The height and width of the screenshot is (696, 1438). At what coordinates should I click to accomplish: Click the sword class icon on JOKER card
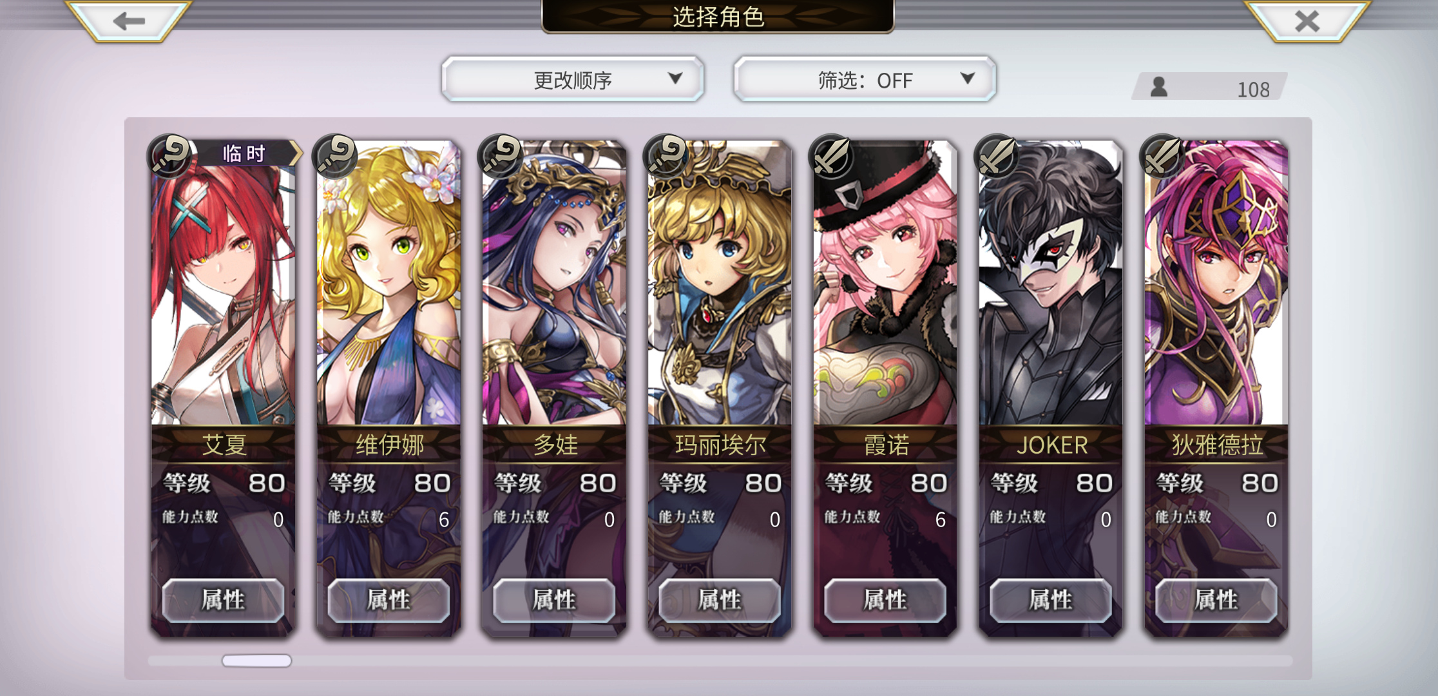(997, 156)
